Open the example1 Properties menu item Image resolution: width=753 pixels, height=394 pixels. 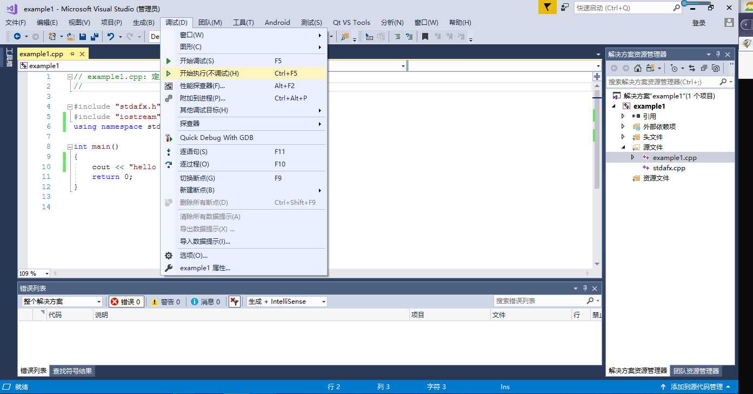click(244, 268)
